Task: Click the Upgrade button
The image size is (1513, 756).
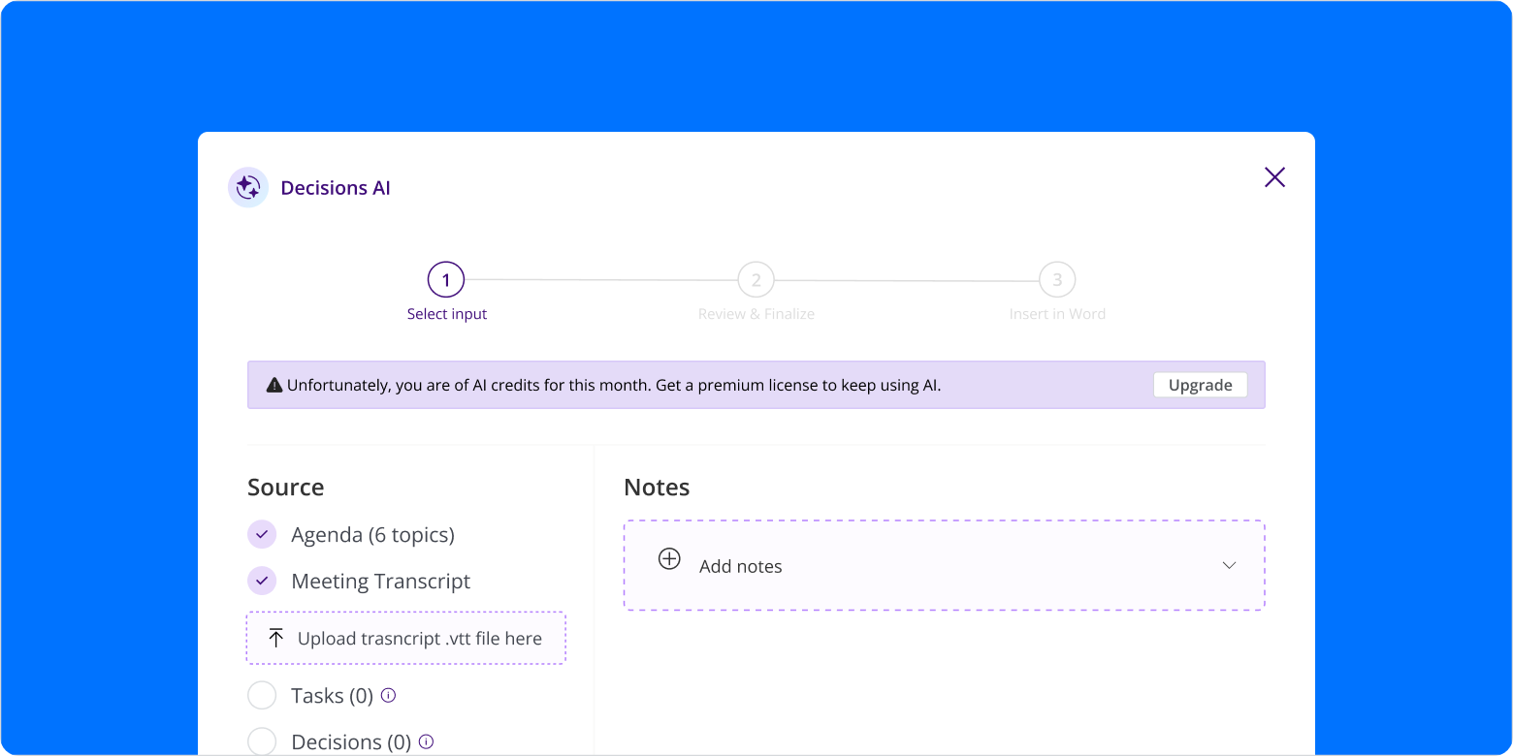Action: tap(1200, 385)
